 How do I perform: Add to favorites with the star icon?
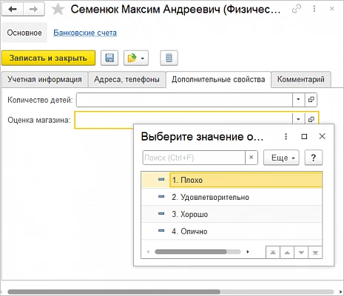click(58, 10)
